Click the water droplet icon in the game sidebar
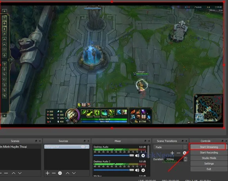The image size is (228, 181). 4,29
